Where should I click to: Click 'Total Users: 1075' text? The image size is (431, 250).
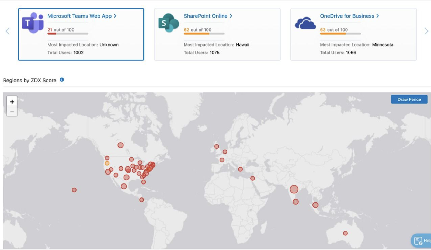coord(201,53)
